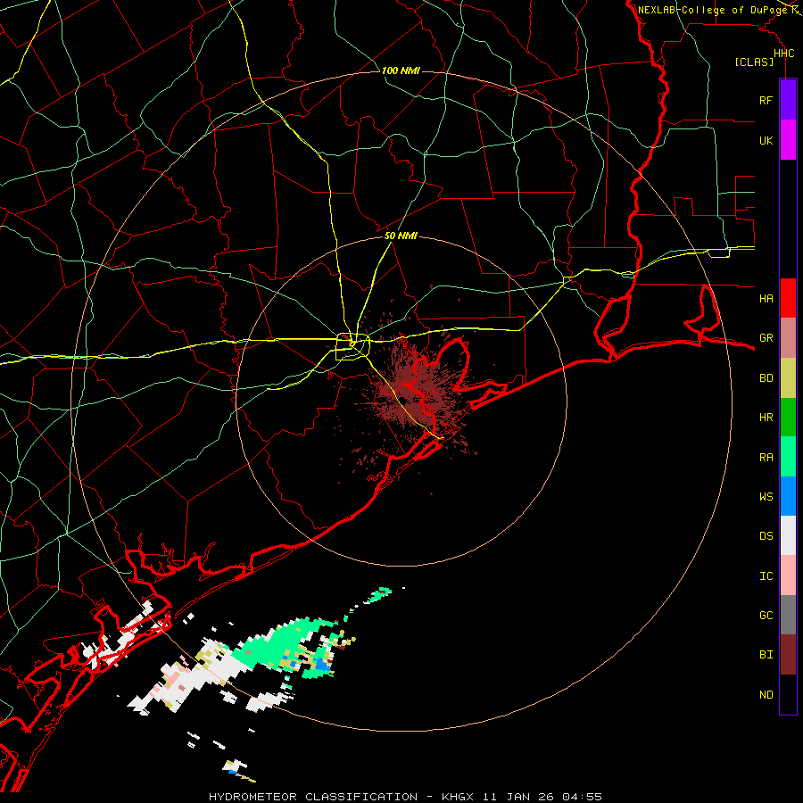Click the GR legend color swatch
This screenshot has height=803, width=803.
coord(788,338)
